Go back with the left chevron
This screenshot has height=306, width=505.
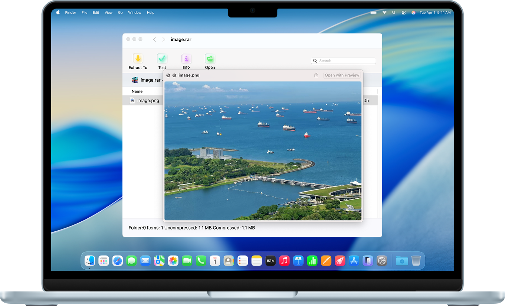154,39
